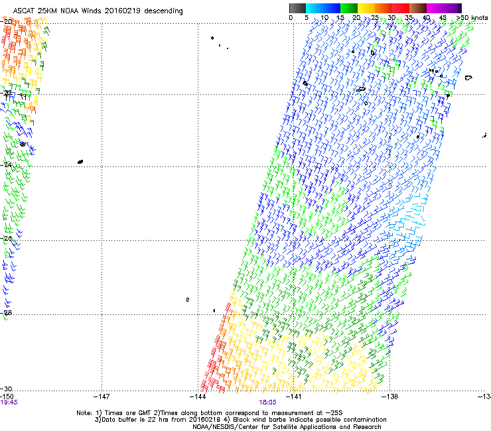
Task: Select the red 30-35 knots legend color
Action: 401,8
